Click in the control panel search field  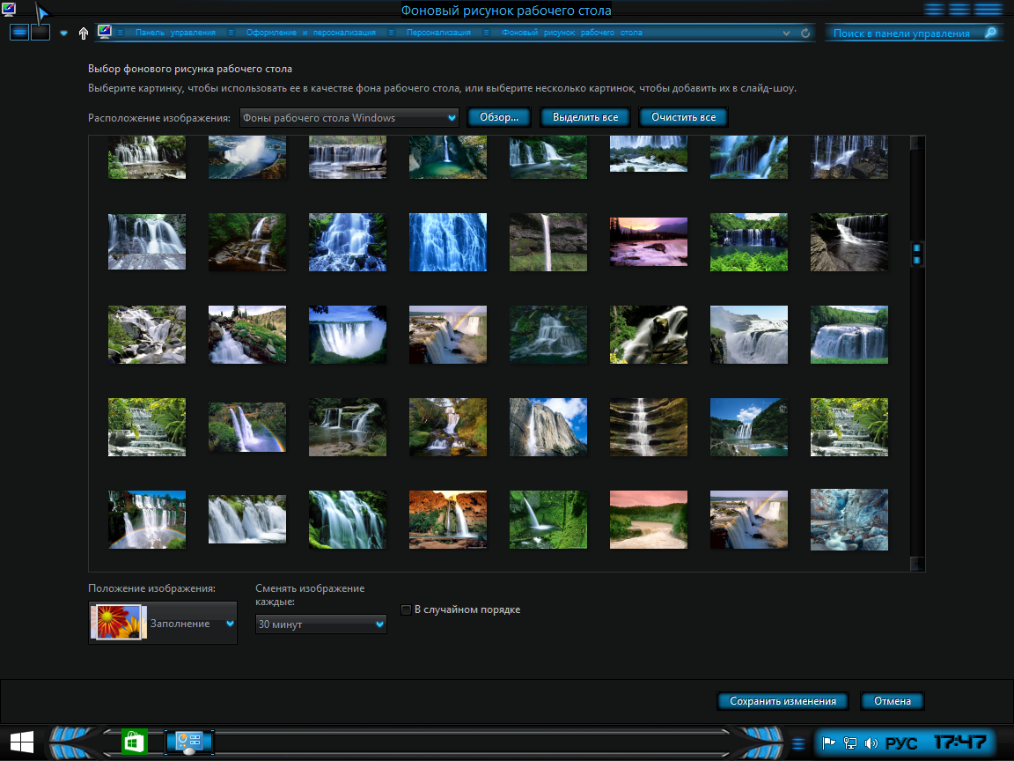[900, 33]
